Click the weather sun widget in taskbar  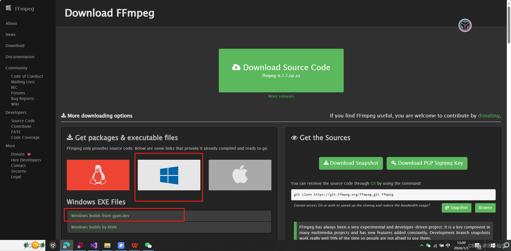pyautogui.click(x=35, y=245)
